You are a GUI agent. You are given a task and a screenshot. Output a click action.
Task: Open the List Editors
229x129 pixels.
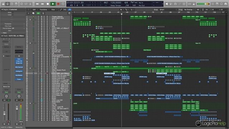coord(213,4)
